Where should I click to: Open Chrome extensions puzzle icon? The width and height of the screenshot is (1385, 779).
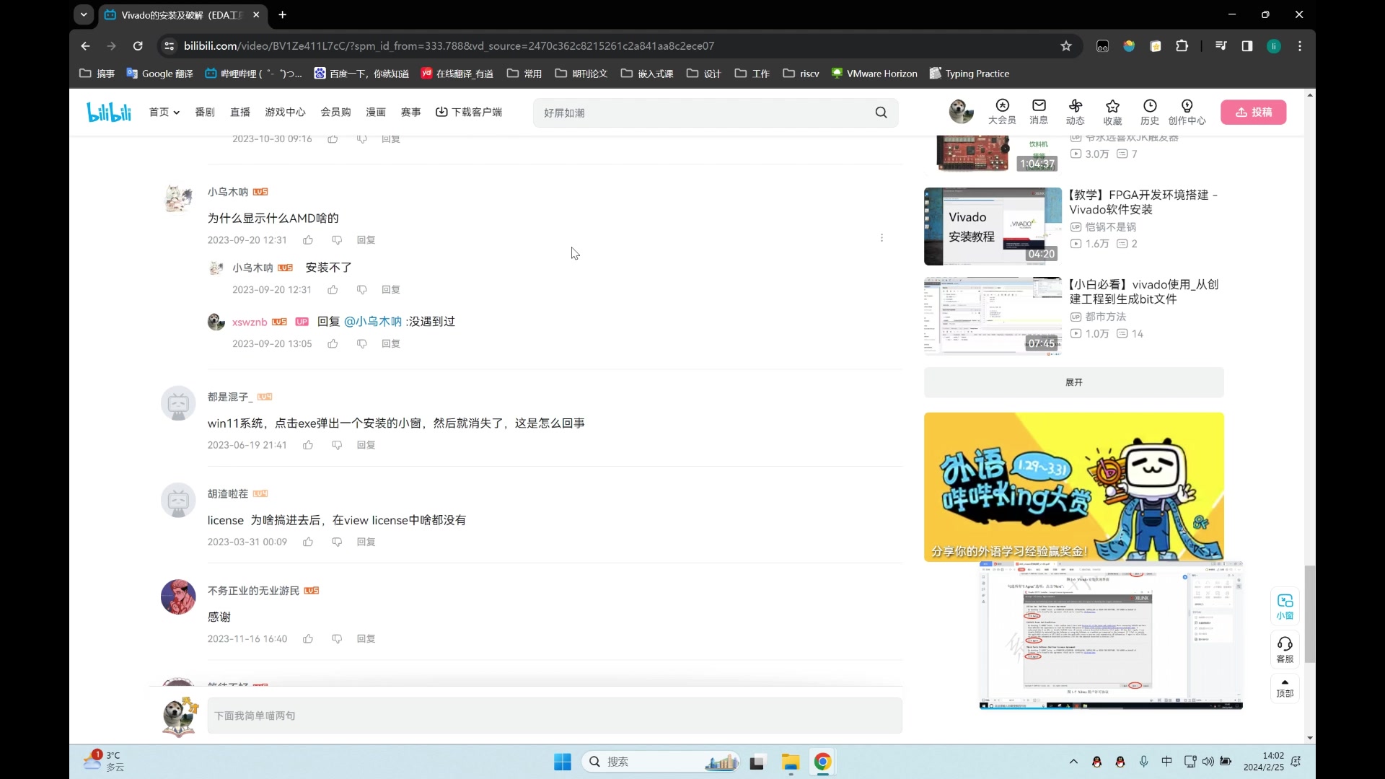(1182, 46)
